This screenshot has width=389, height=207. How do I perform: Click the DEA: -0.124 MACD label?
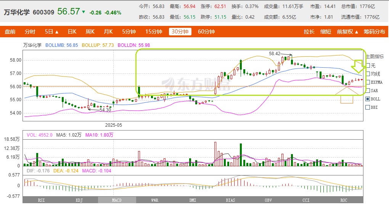66,171
